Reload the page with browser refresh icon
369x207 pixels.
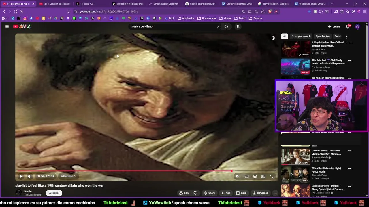16,11
